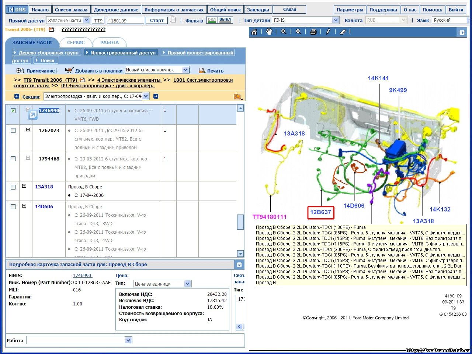This screenshot has height=354, width=472.
Task: Click the Печать printer icon
Action: coord(202,71)
